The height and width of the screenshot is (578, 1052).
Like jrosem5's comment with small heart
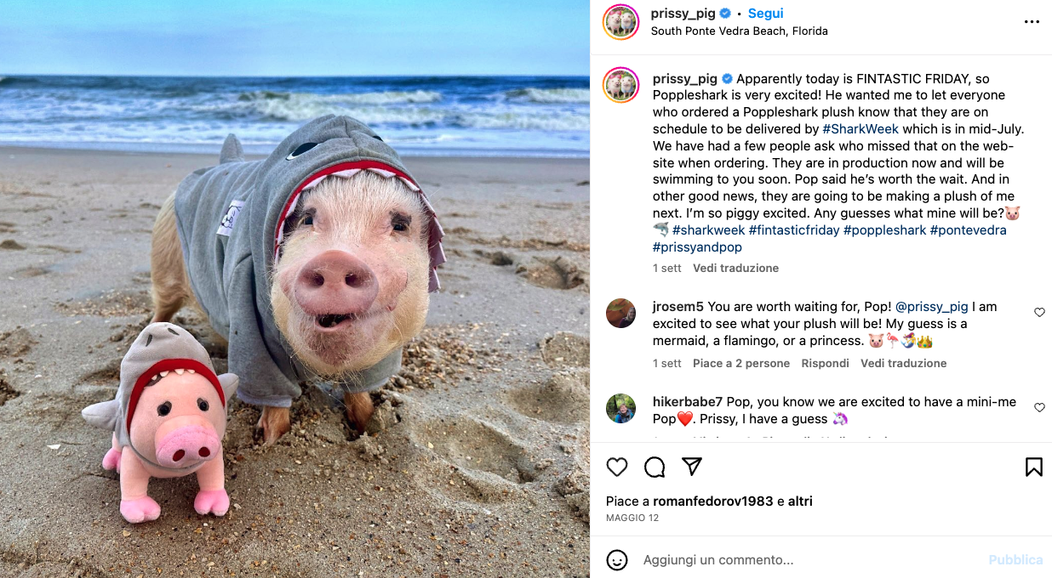(1039, 313)
